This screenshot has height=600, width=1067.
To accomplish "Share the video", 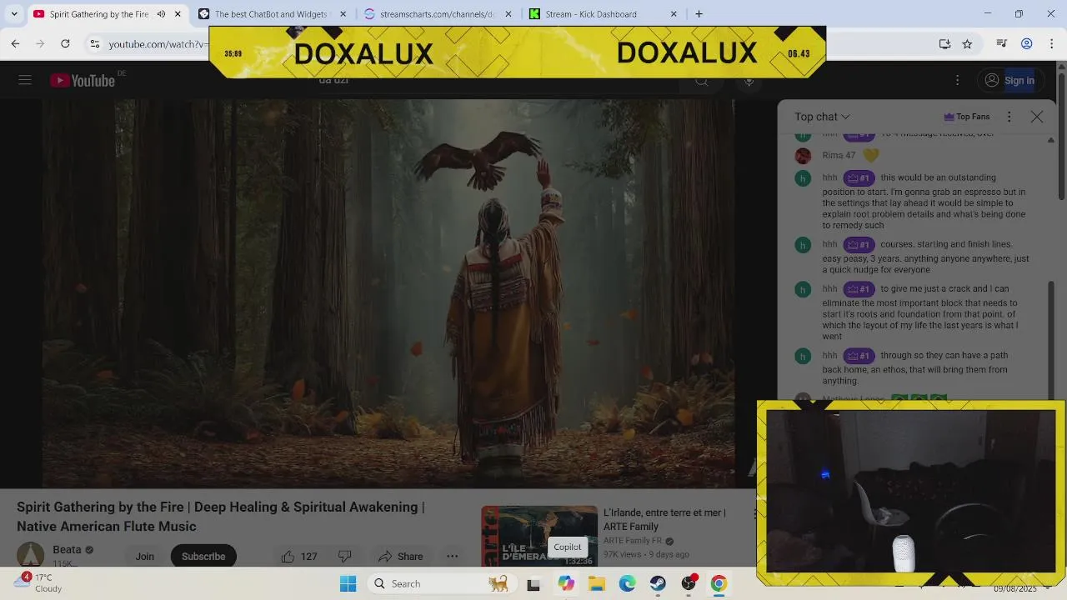I will coord(400,556).
